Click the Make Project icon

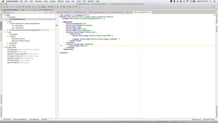coord(39,7)
